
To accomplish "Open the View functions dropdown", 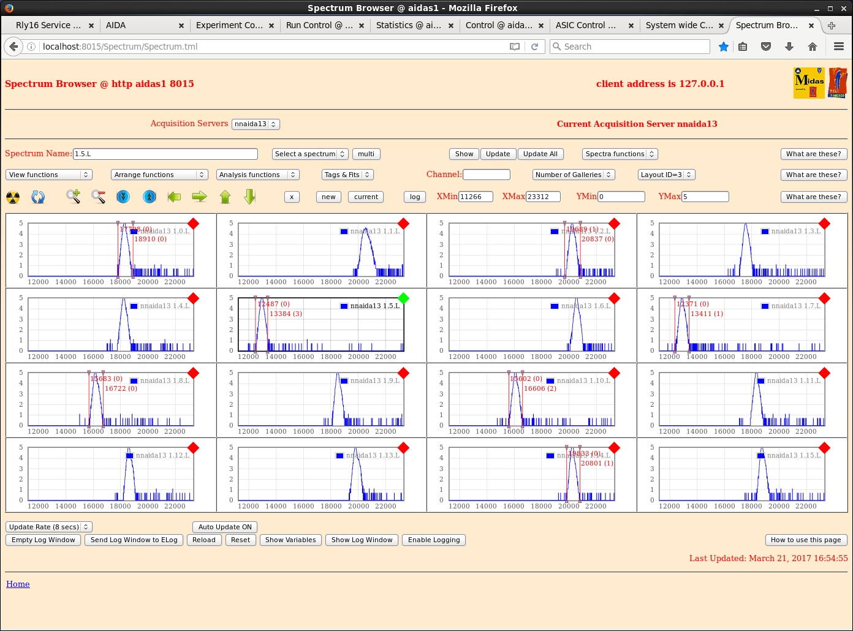I will [49, 175].
